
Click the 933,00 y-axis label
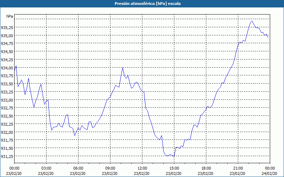pos(7,100)
